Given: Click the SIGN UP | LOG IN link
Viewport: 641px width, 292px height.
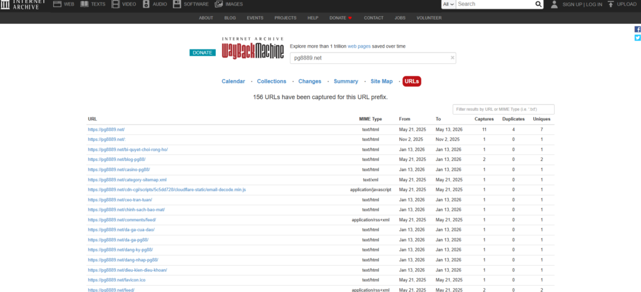Looking at the screenshot, I should 582,4.
